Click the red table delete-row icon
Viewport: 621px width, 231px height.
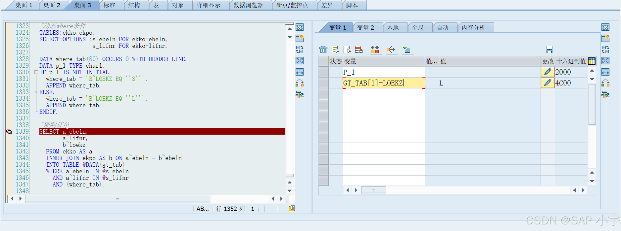click(x=359, y=49)
